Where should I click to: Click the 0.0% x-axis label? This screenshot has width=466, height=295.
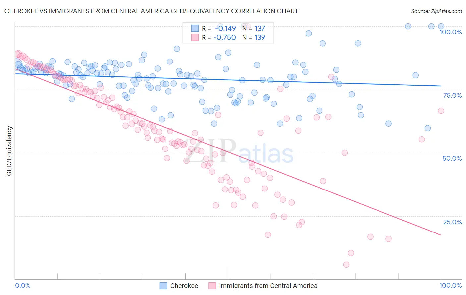[23, 285]
